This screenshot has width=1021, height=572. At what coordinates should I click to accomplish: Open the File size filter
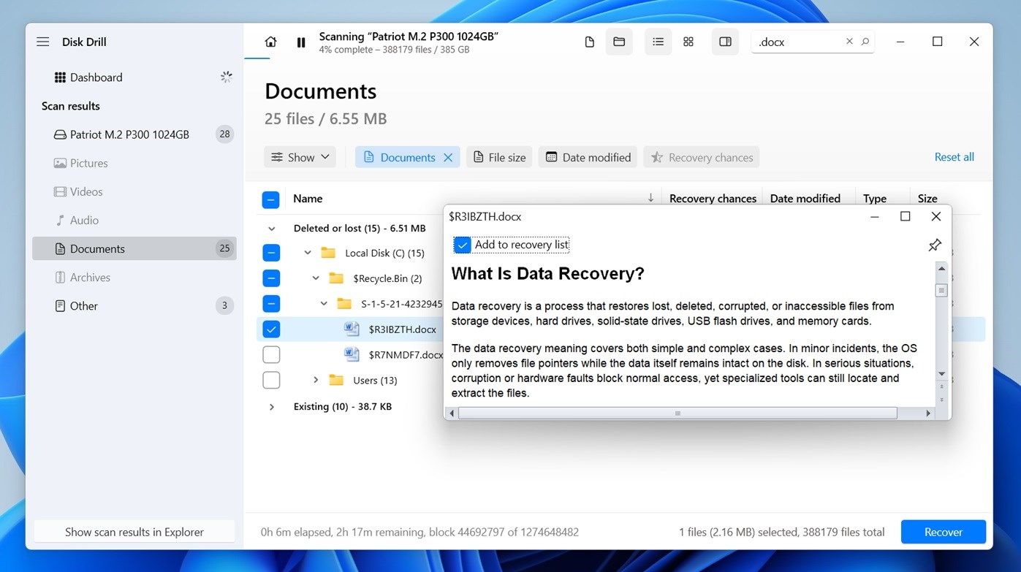[x=499, y=157]
